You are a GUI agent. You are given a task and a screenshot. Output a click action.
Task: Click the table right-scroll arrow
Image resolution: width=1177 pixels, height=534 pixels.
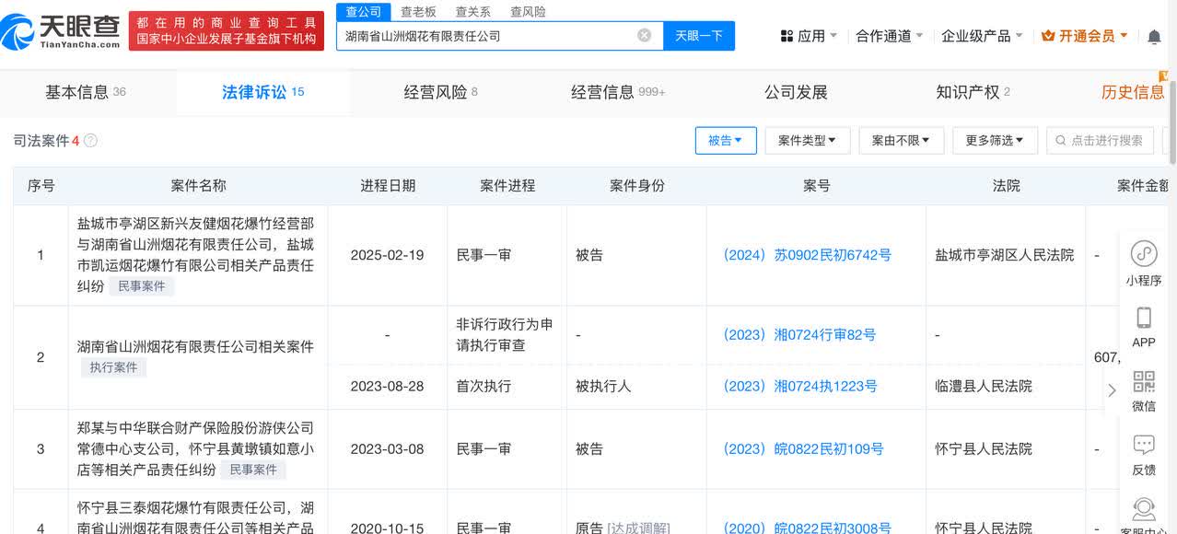(1112, 389)
